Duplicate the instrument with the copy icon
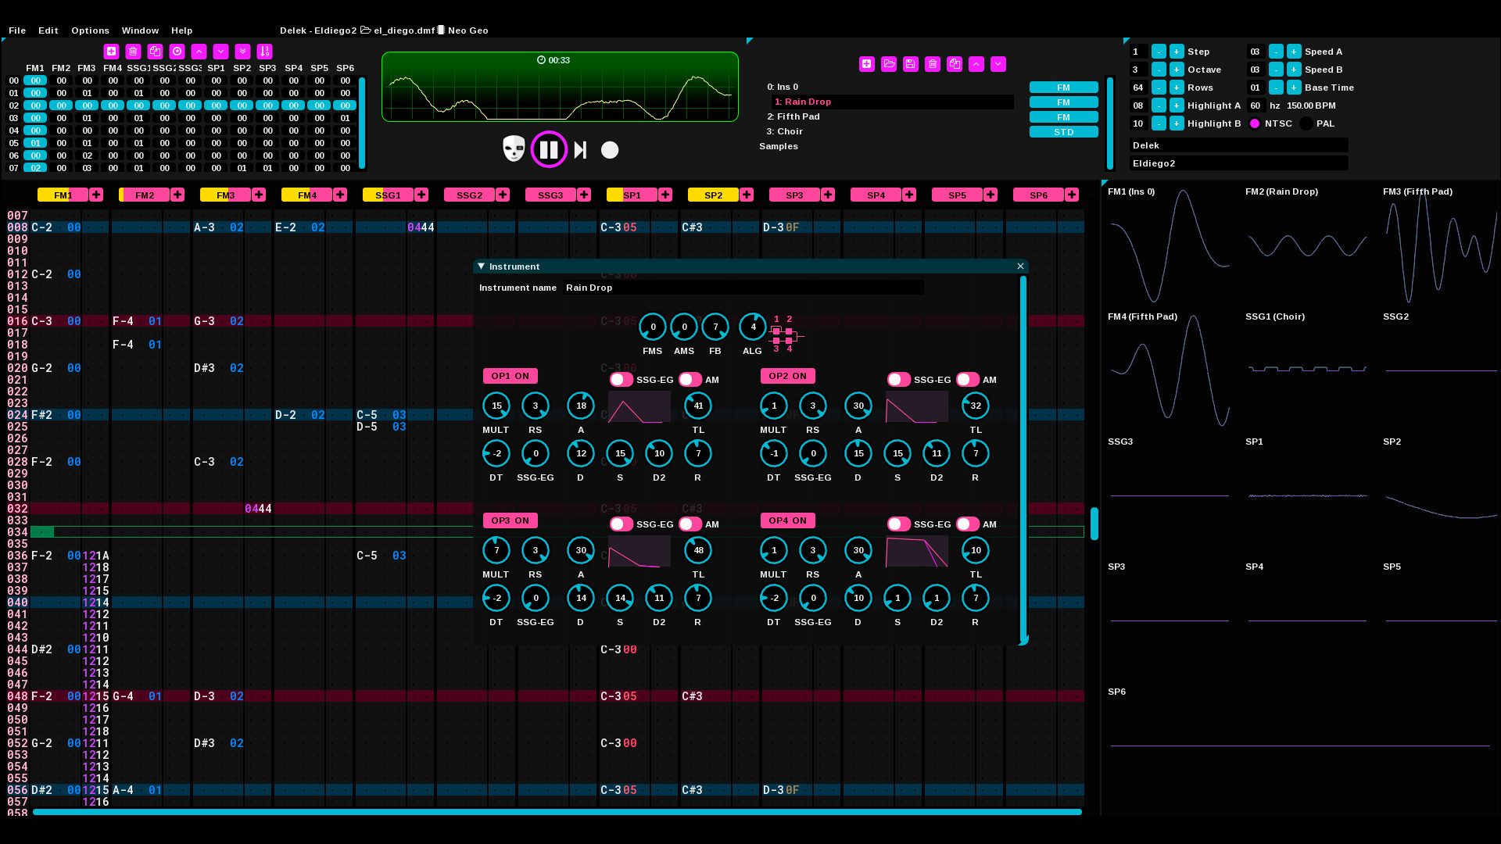1501x844 pixels. point(955,64)
